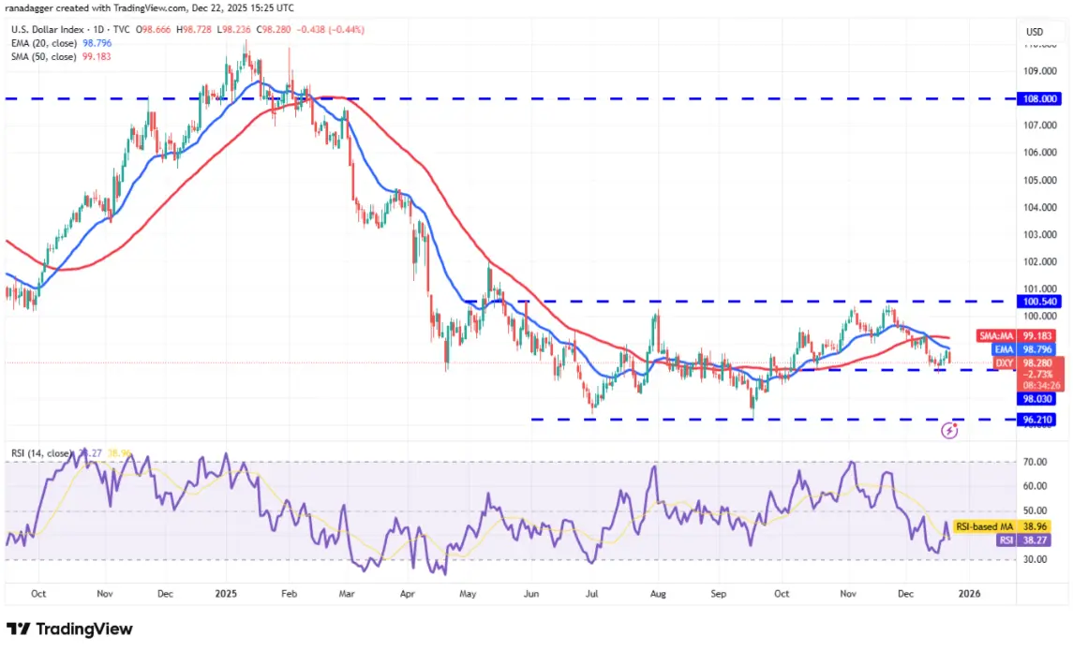Select the SMA (50, close) indicator legend
The image size is (1073, 651).
tap(61, 57)
